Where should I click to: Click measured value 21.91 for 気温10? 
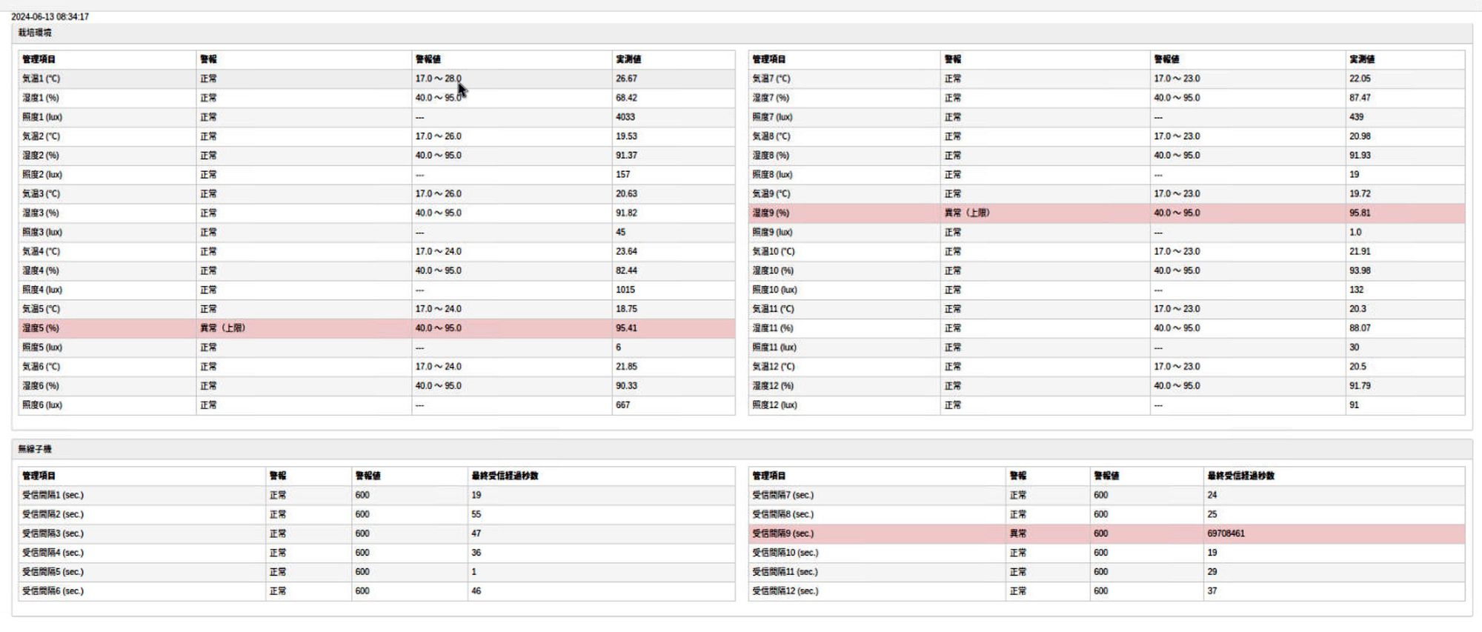click(x=1360, y=252)
